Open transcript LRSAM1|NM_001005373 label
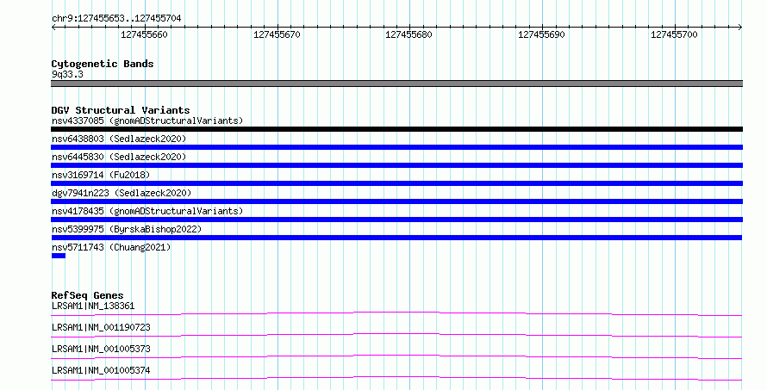This screenshot has width=767, height=390. 101,349
